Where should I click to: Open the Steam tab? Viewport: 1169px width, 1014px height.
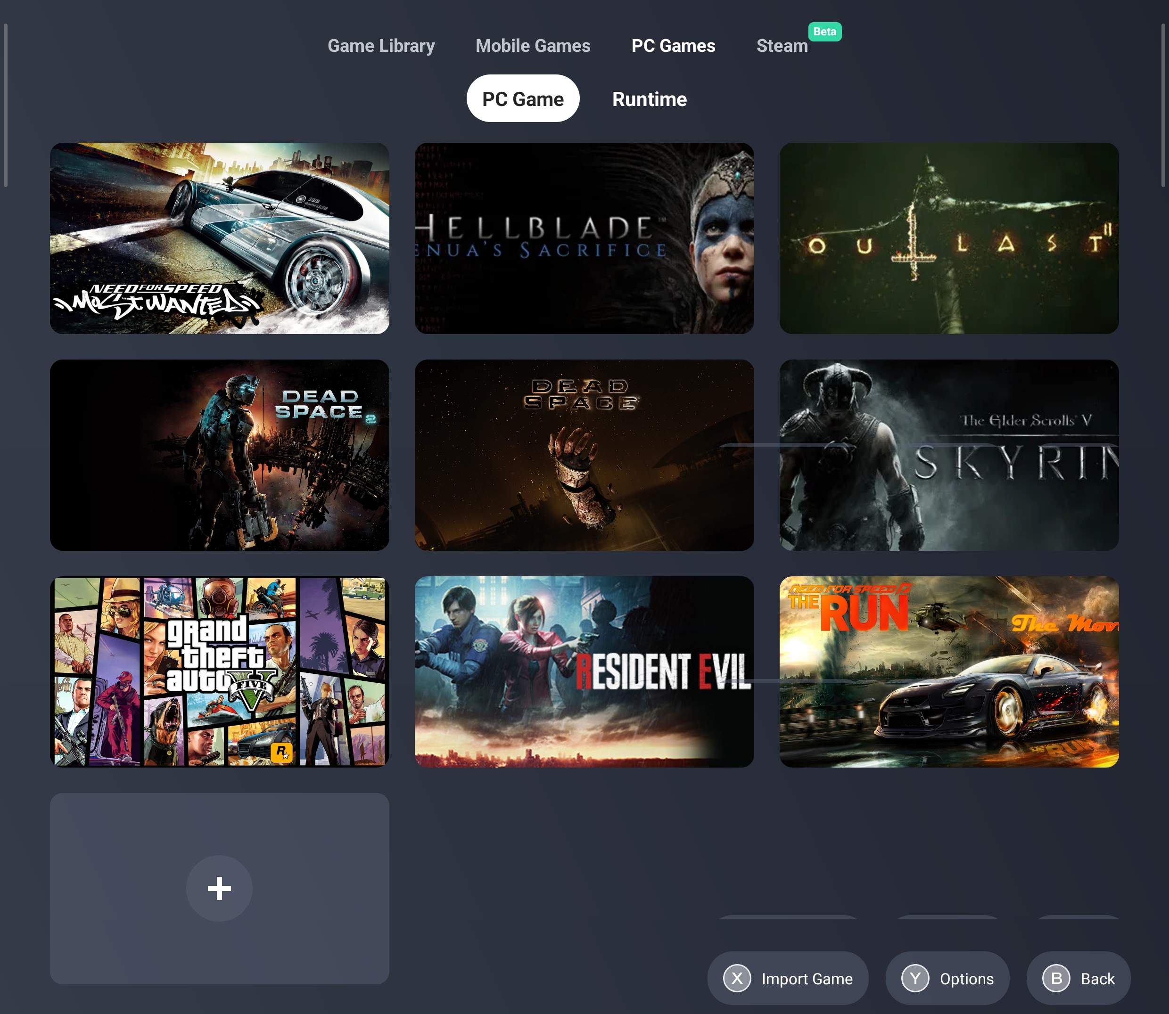pyautogui.click(x=782, y=46)
